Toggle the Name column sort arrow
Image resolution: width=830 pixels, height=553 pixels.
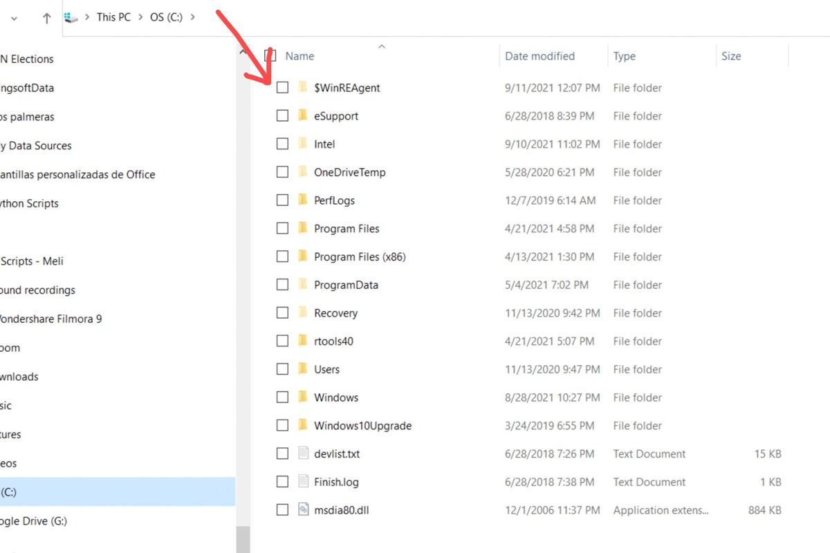click(x=382, y=46)
